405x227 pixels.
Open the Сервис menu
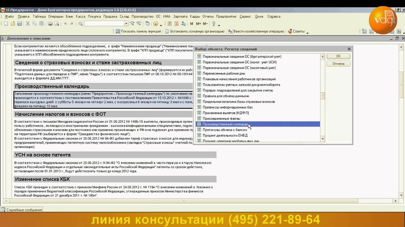(245, 16)
